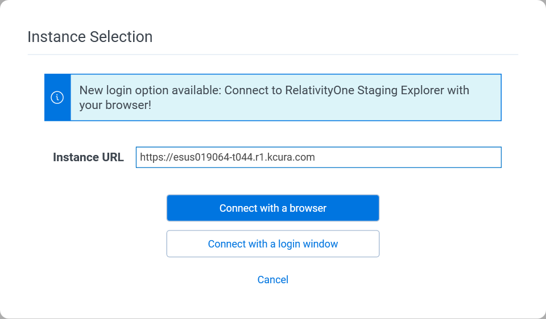Screen dimensions: 546x319
Task: Click the info circle icon in the banner
Action: coord(57,97)
